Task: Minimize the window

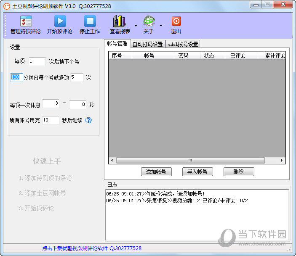Action: point(256,5)
